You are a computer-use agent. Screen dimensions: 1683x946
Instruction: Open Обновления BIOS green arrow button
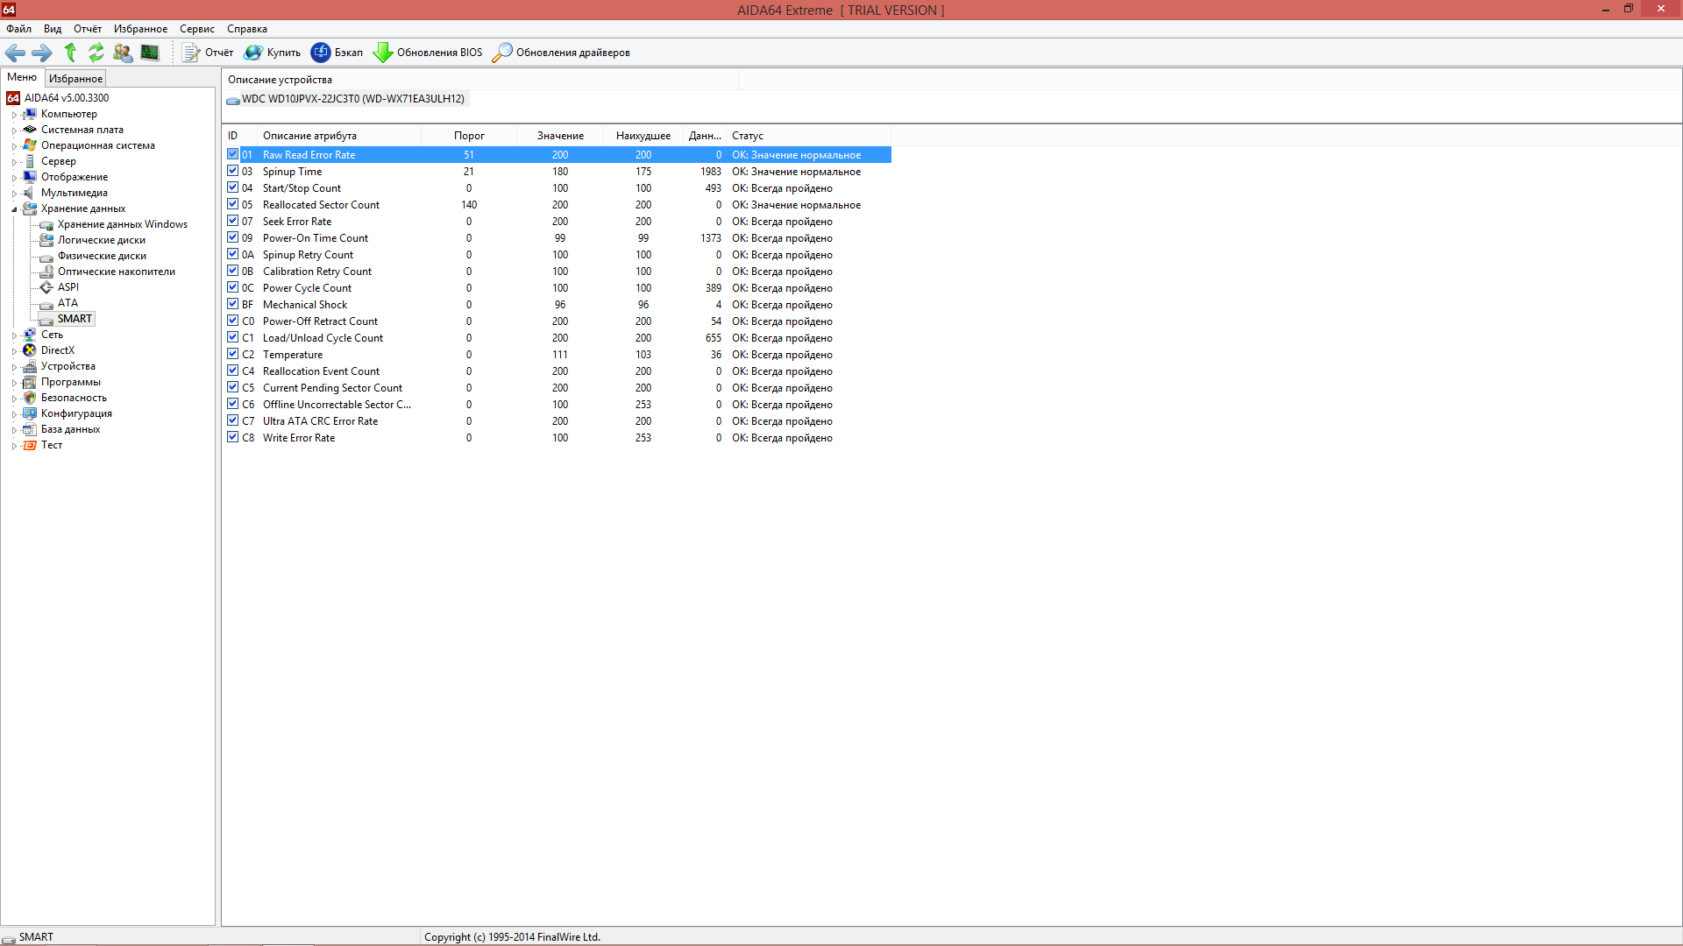428,53
